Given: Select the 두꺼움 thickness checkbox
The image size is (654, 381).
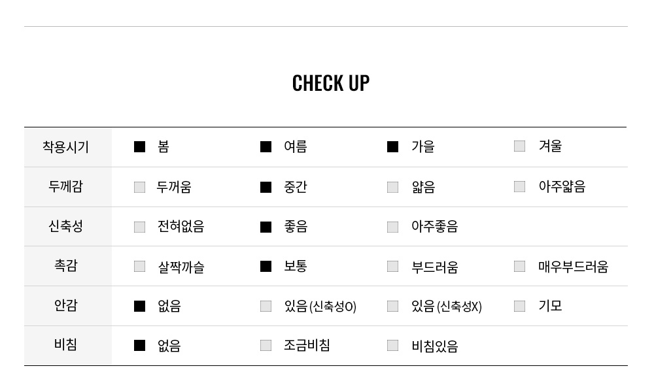Looking at the screenshot, I should [139, 188].
